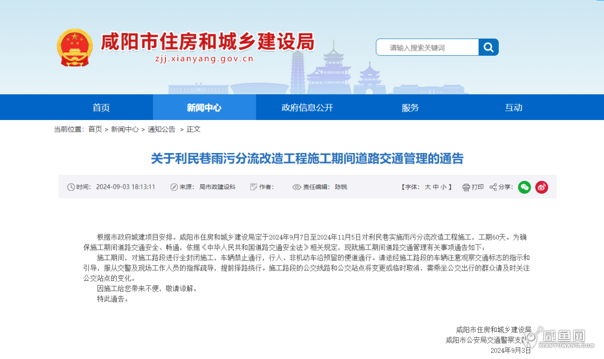Focus the search keyword input field

[428, 47]
